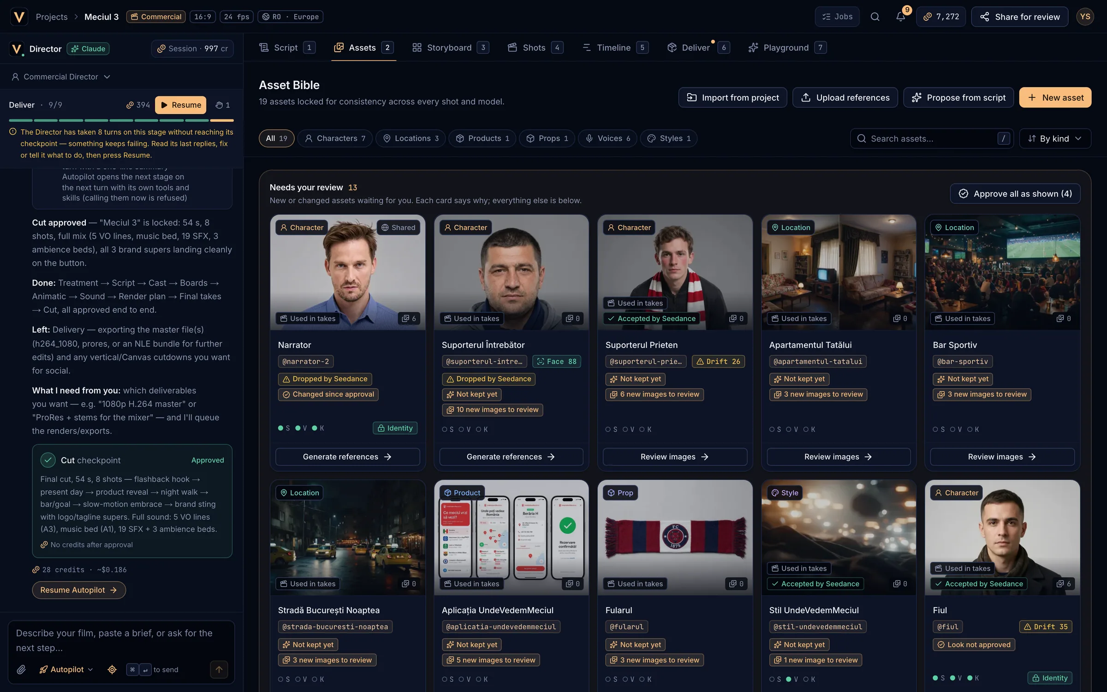Click Approve all as shown (4)
Screen dimensions: 1107x692
click(x=1015, y=194)
